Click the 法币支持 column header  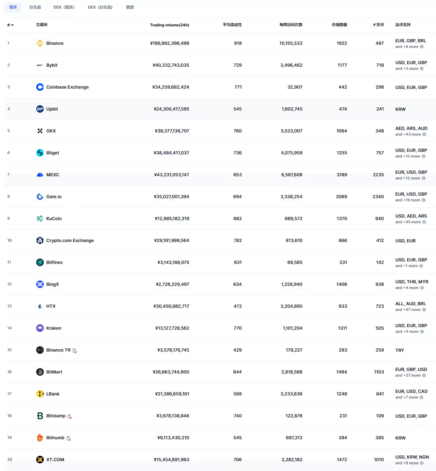point(403,25)
